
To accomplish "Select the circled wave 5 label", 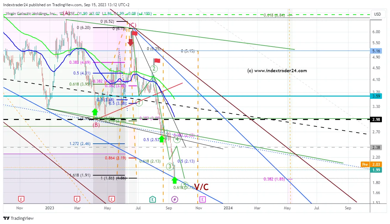I will [x=185, y=185].
